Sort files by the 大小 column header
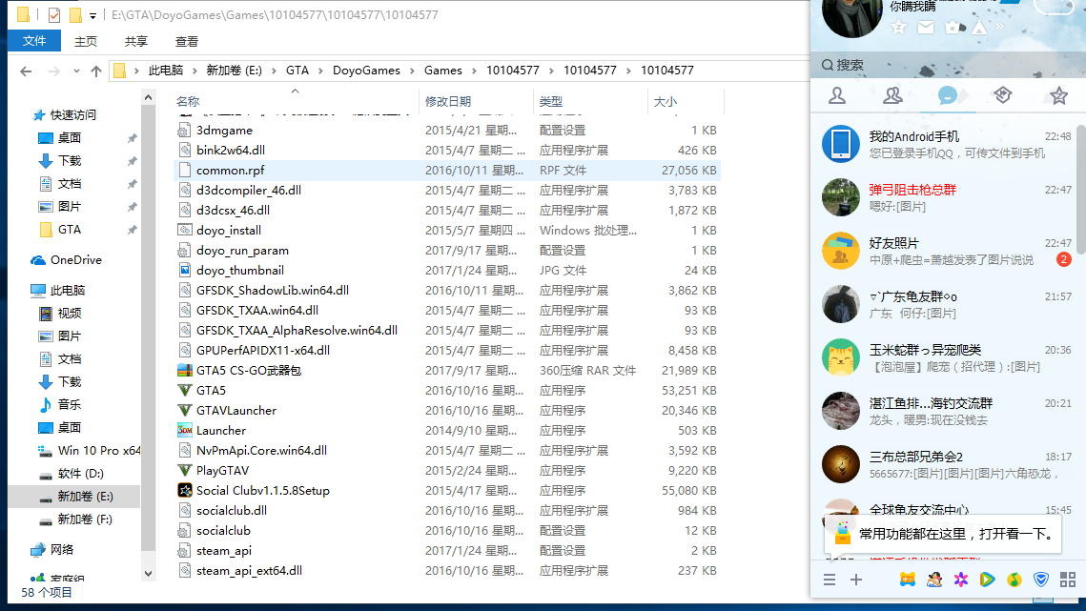1086x611 pixels. pyautogui.click(x=665, y=102)
